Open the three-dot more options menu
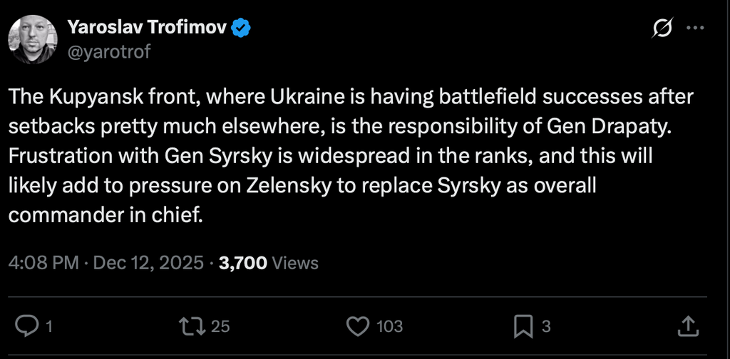730x359 pixels. pos(694,28)
